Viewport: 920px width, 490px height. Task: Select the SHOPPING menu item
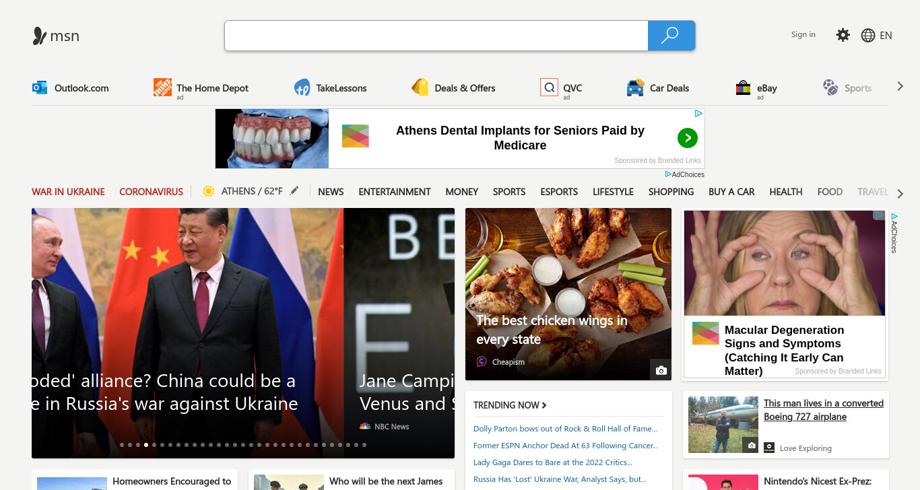[x=671, y=192]
